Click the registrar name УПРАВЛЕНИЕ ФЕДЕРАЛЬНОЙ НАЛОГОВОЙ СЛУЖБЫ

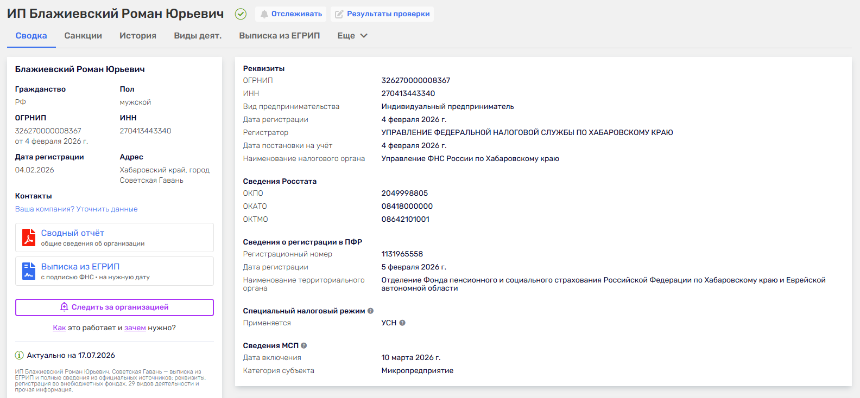point(527,132)
